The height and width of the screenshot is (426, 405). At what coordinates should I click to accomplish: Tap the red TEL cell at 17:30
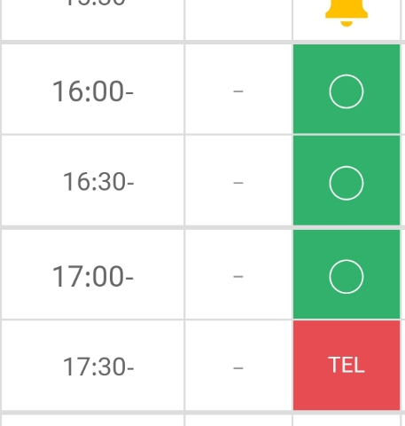(347, 365)
